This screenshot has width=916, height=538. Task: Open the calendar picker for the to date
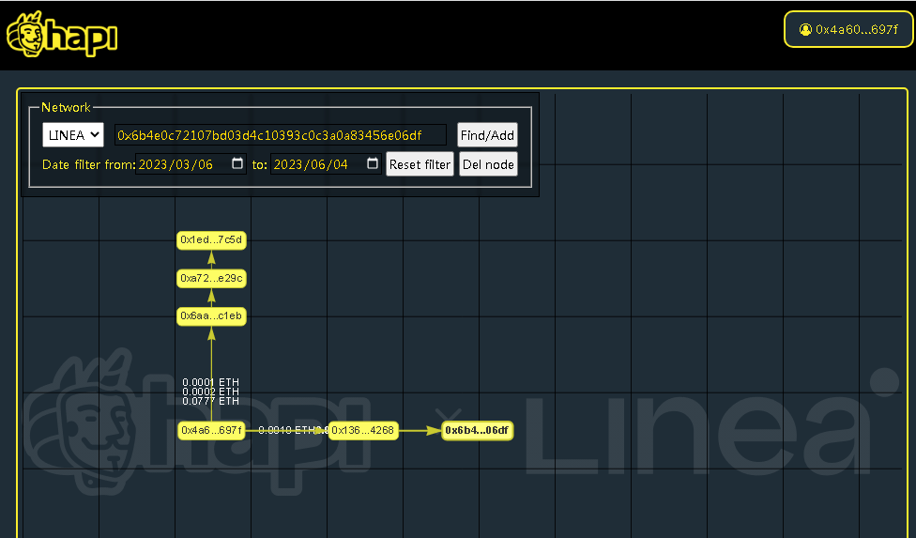372,163
